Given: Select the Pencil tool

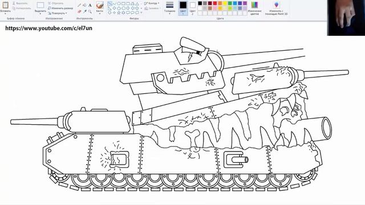Looking at the screenshot, I should (x=79, y=5).
